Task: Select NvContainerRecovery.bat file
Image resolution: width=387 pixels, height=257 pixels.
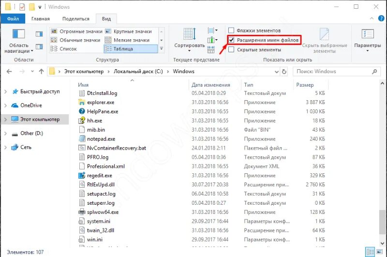Action: pyautogui.click(x=117, y=148)
